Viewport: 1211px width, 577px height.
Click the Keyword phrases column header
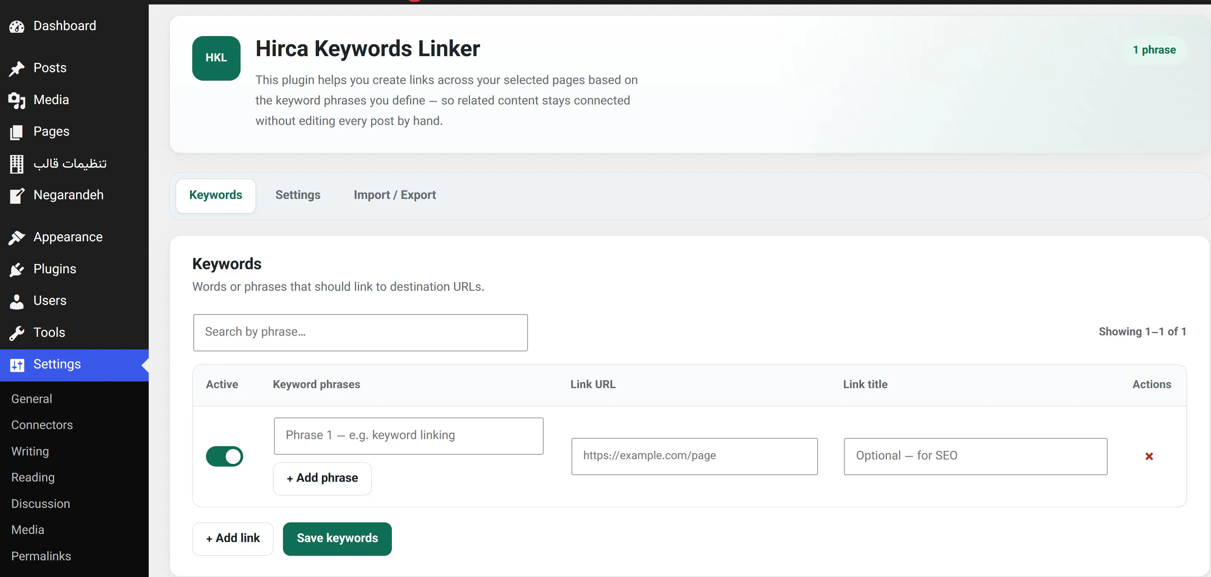[x=316, y=385]
